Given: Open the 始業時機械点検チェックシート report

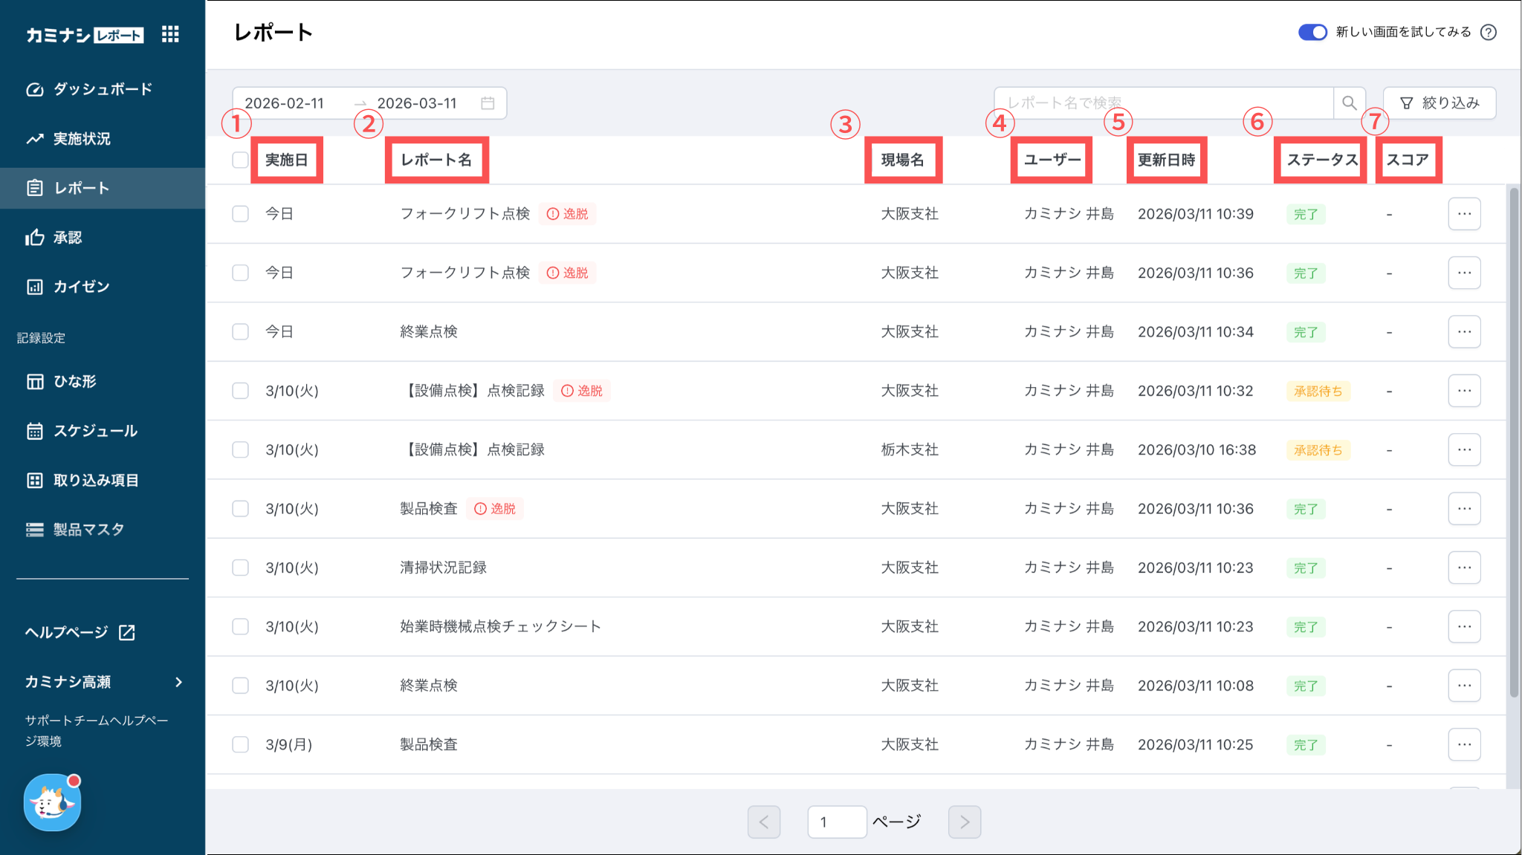Looking at the screenshot, I should click(500, 626).
